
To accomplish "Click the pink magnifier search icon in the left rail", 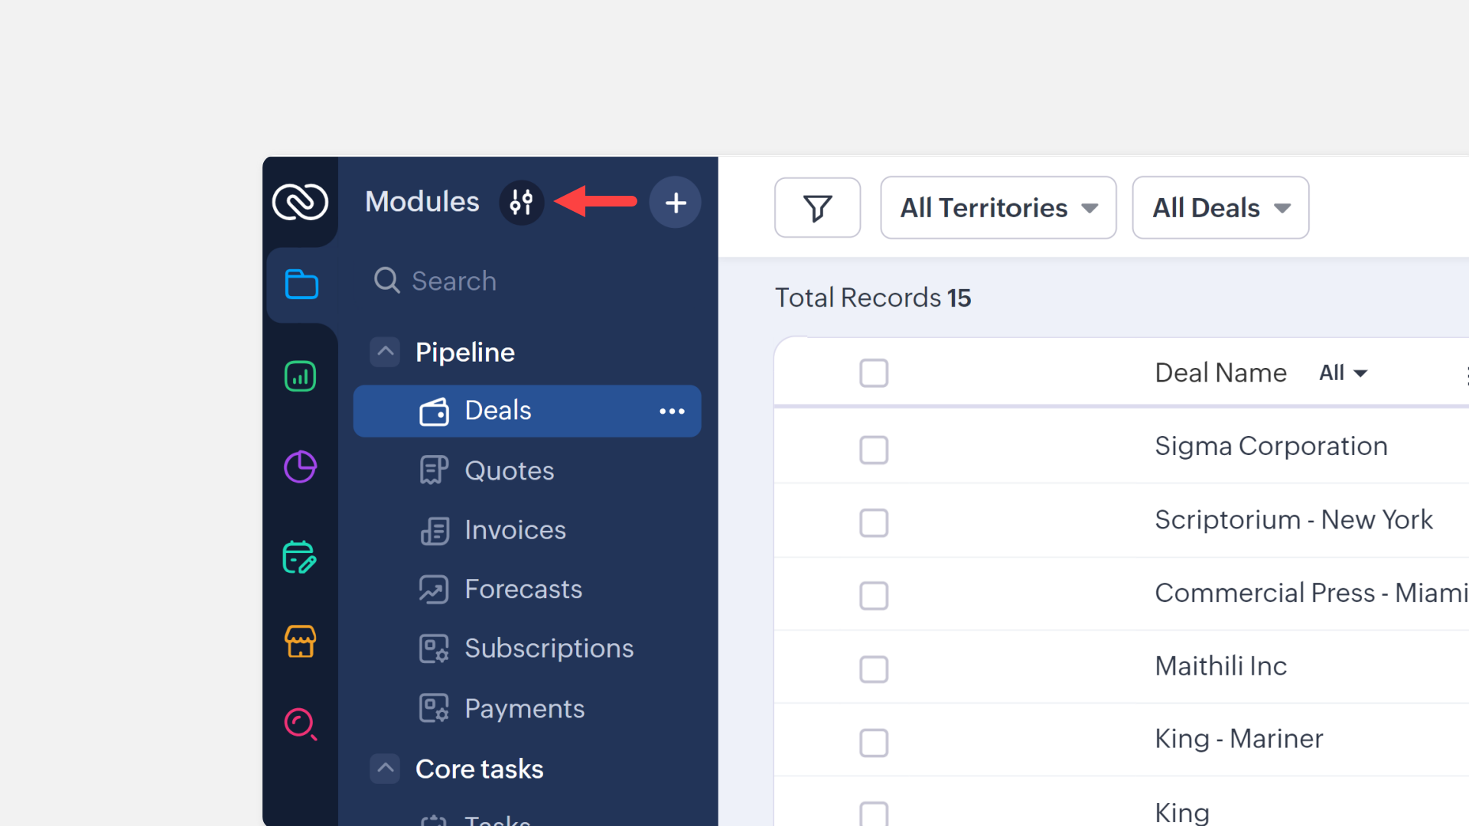I will (300, 724).
